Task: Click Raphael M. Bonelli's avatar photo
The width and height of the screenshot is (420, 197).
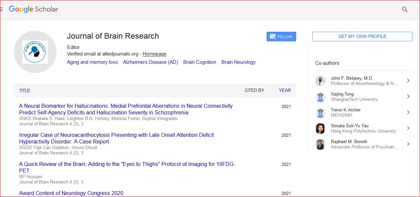Action: (320, 144)
